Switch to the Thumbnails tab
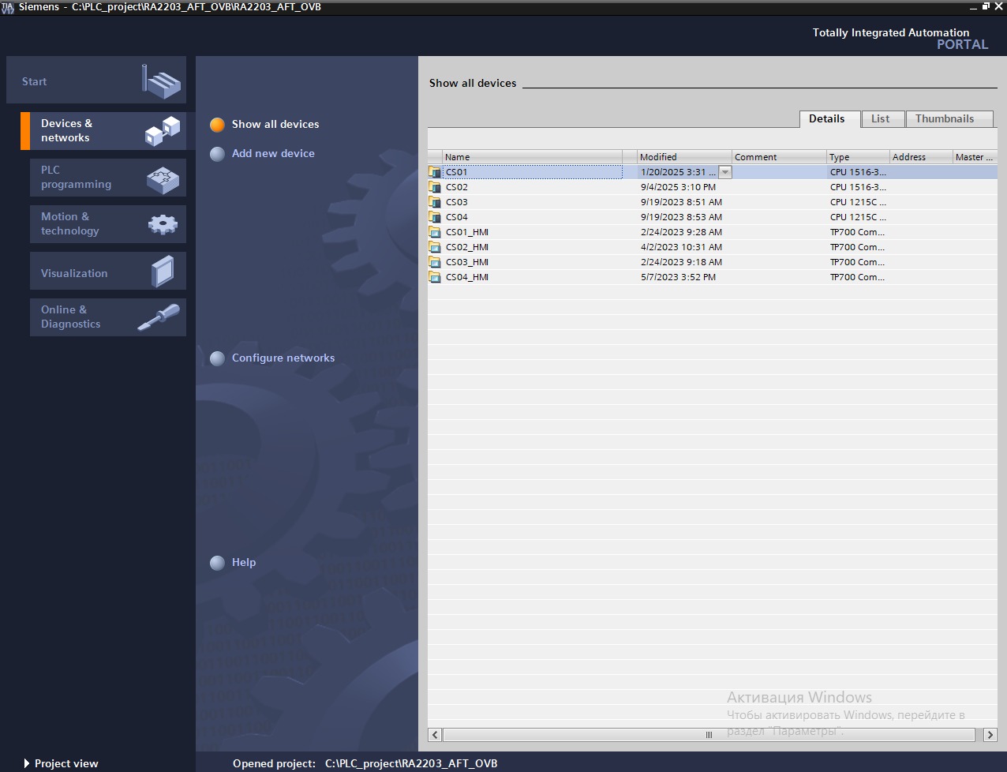 (945, 119)
